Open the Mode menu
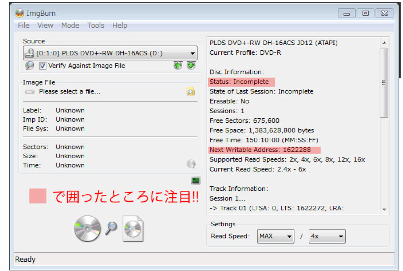Viewport: 403px width, 271px height. pos(70,25)
